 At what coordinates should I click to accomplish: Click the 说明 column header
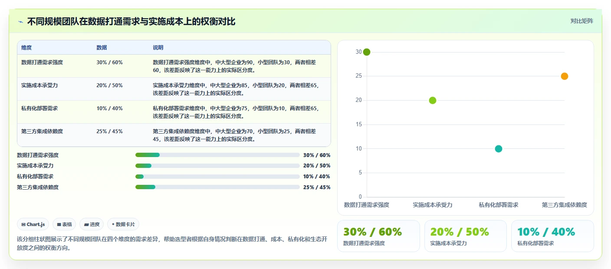[158, 48]
